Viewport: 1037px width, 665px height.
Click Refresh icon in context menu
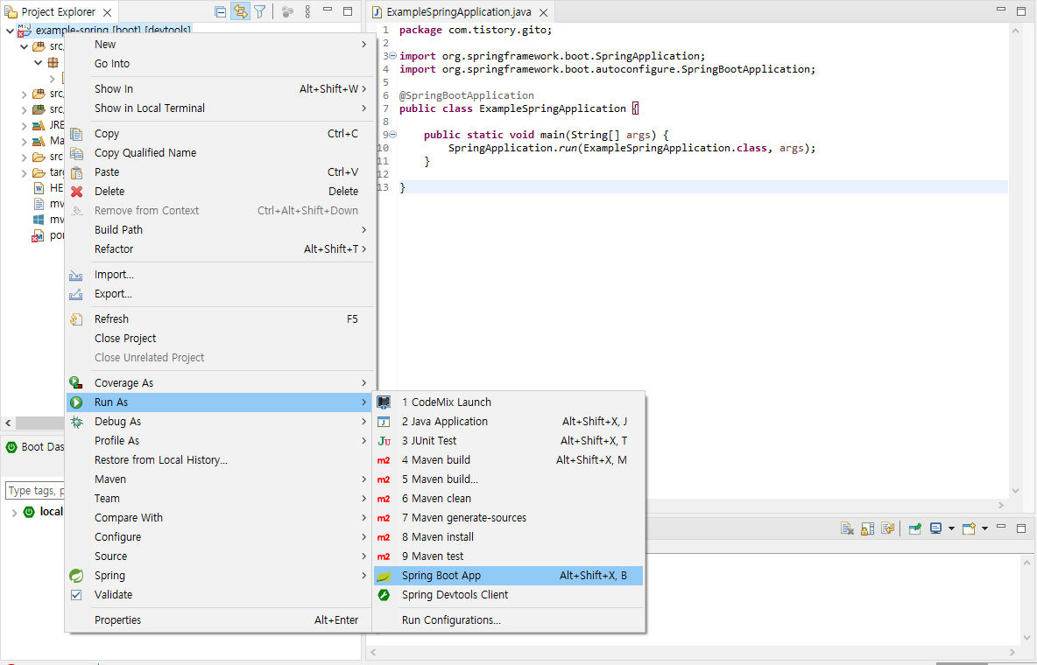76,319
